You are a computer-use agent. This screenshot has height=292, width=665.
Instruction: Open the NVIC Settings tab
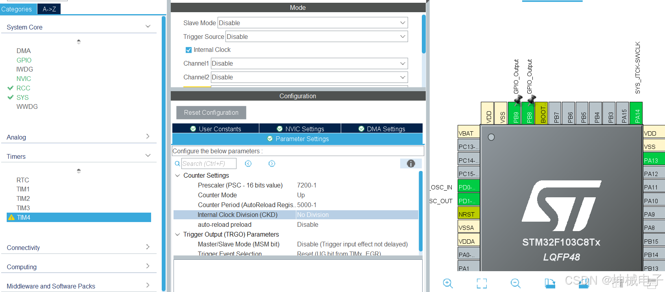[x=300, y=129]
